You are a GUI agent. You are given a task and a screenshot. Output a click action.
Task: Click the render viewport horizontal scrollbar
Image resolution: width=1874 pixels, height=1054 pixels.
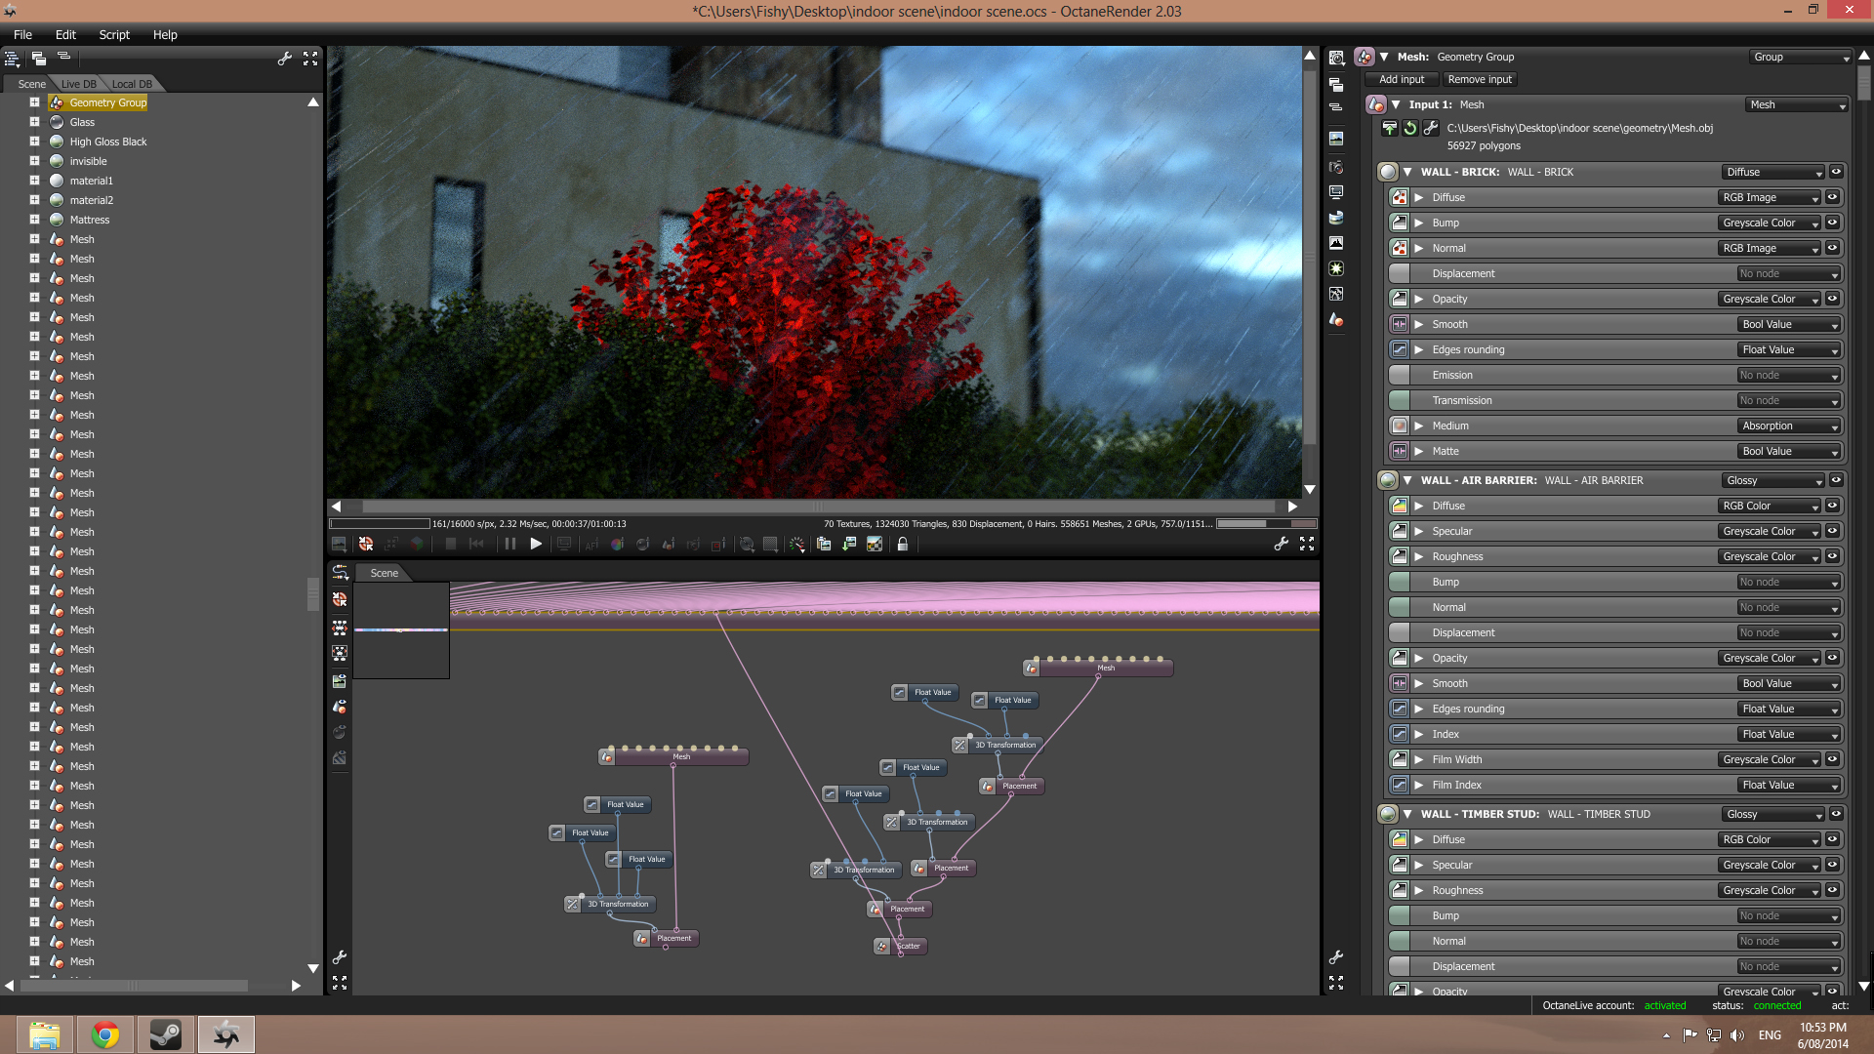point(818,507)
